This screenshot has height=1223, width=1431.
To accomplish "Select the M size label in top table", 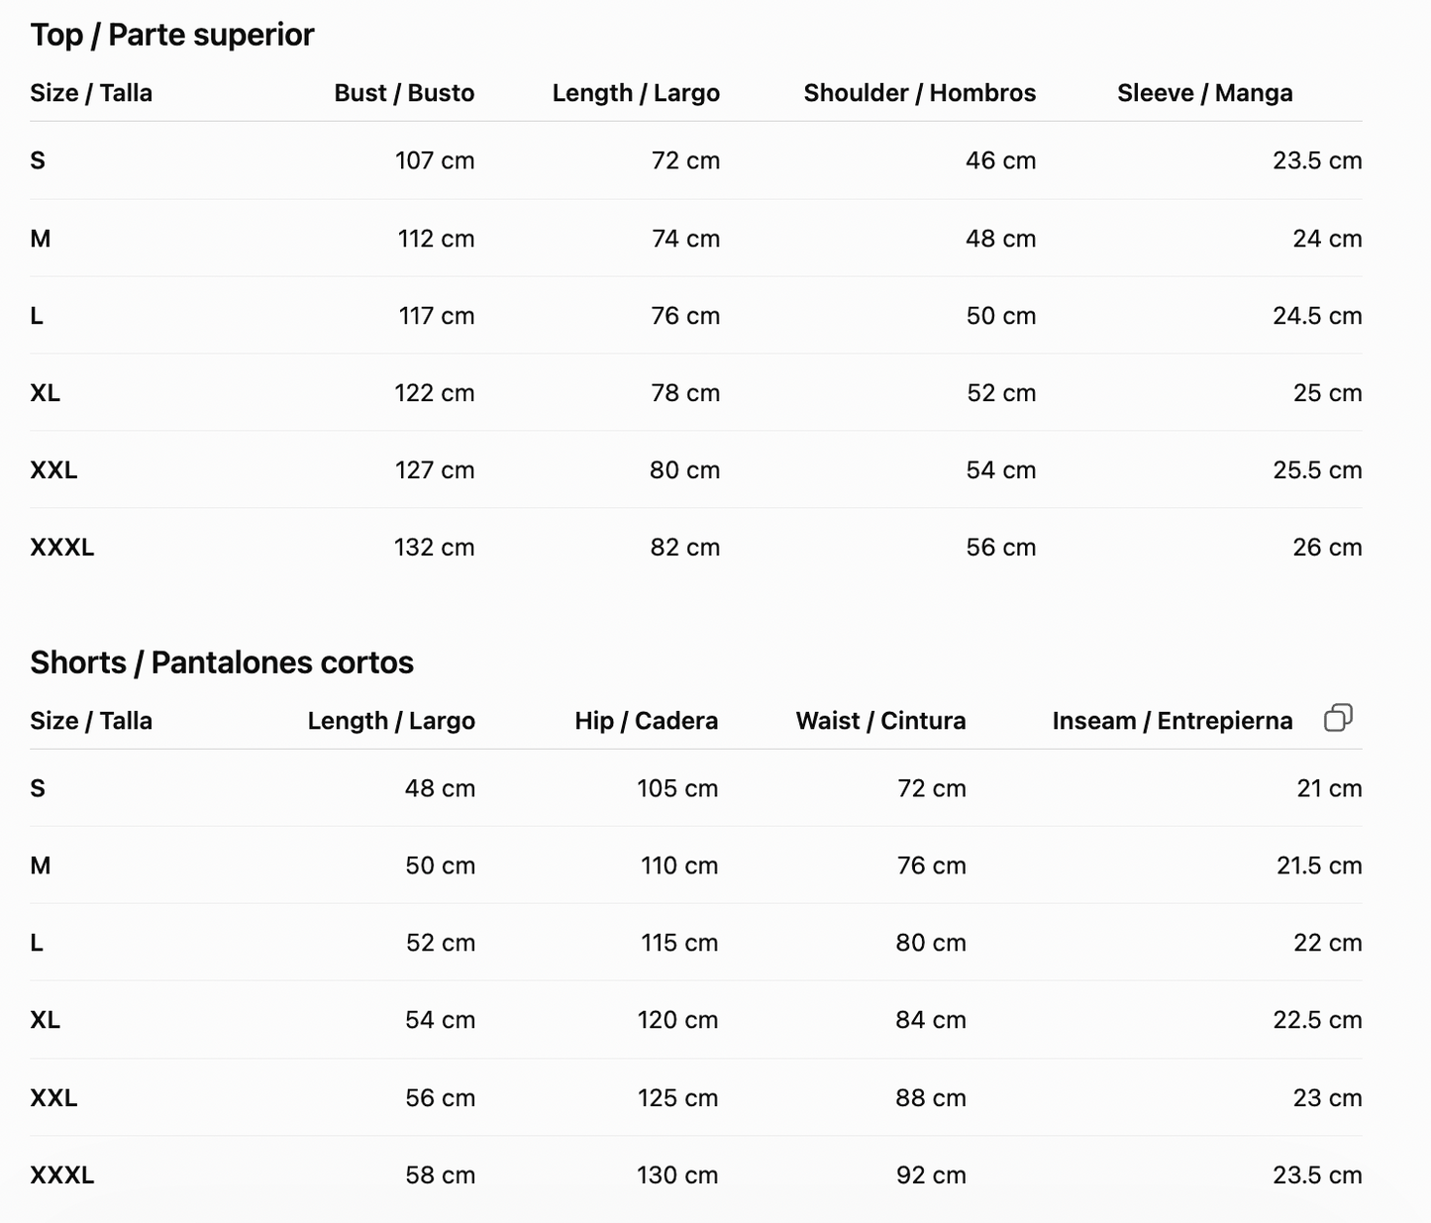I will pos(41,239).
